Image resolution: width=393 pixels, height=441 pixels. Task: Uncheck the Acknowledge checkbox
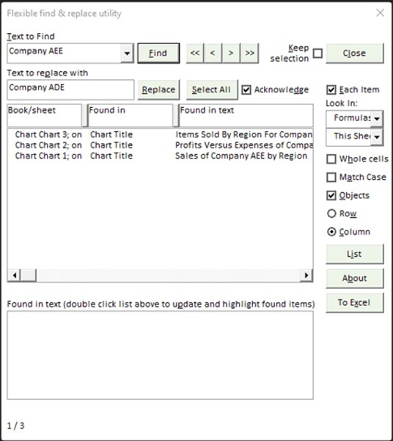[246, 90]
